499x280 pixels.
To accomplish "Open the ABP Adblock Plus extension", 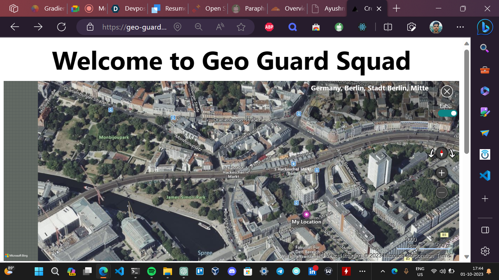I will point(269,27).
